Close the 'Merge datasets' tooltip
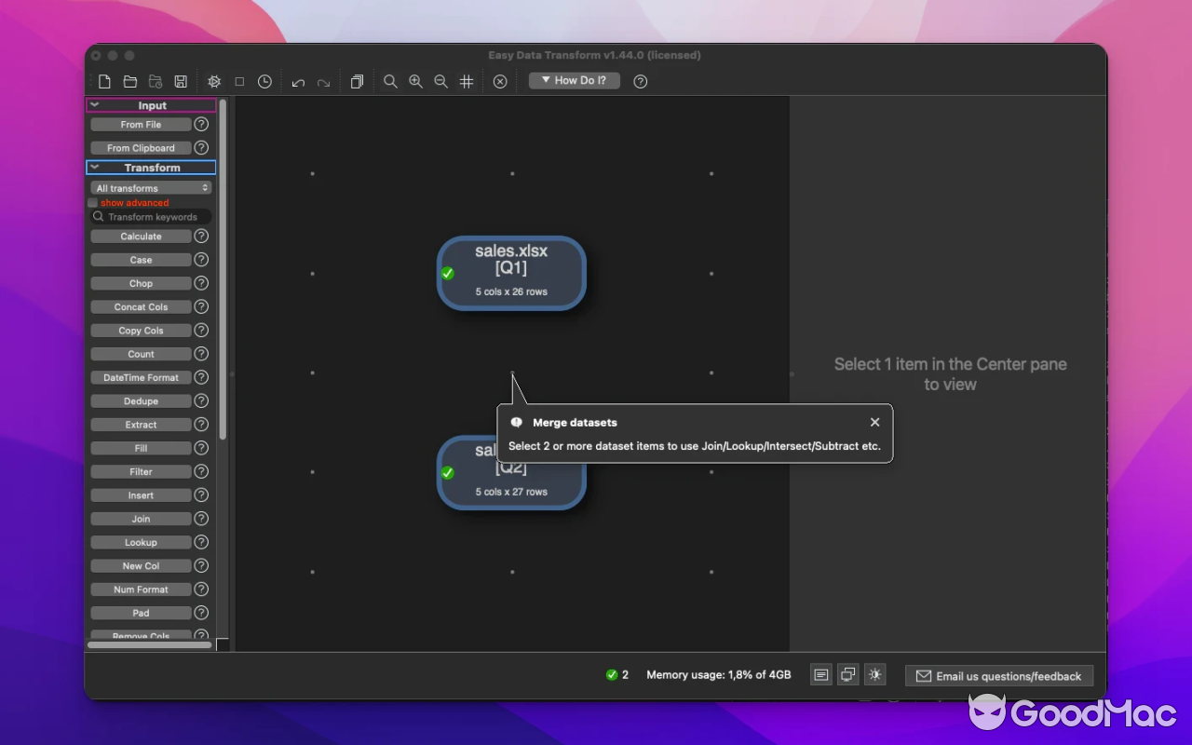1192x745 pixels. 874,422
